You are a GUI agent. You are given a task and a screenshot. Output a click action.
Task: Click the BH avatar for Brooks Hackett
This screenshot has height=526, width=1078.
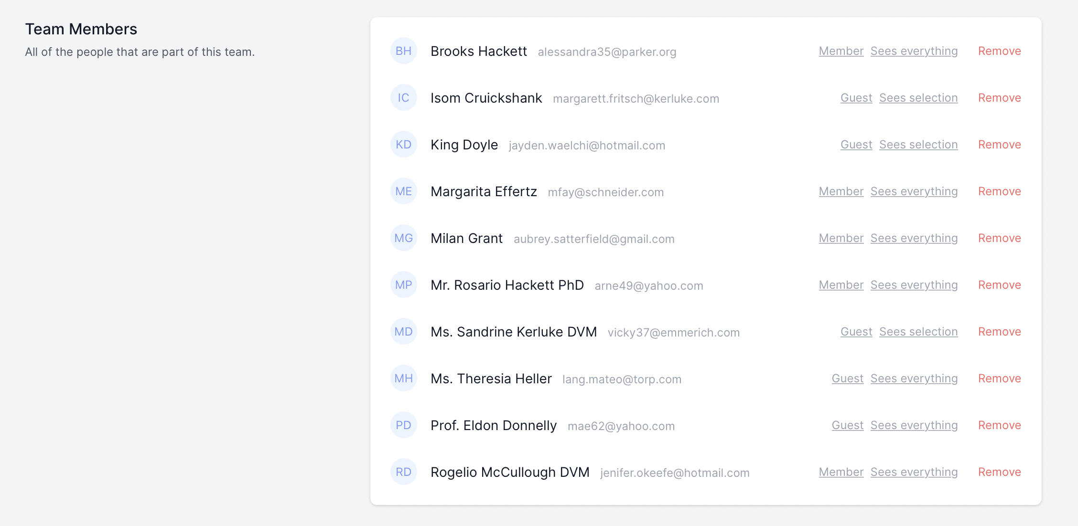(404, 51)
